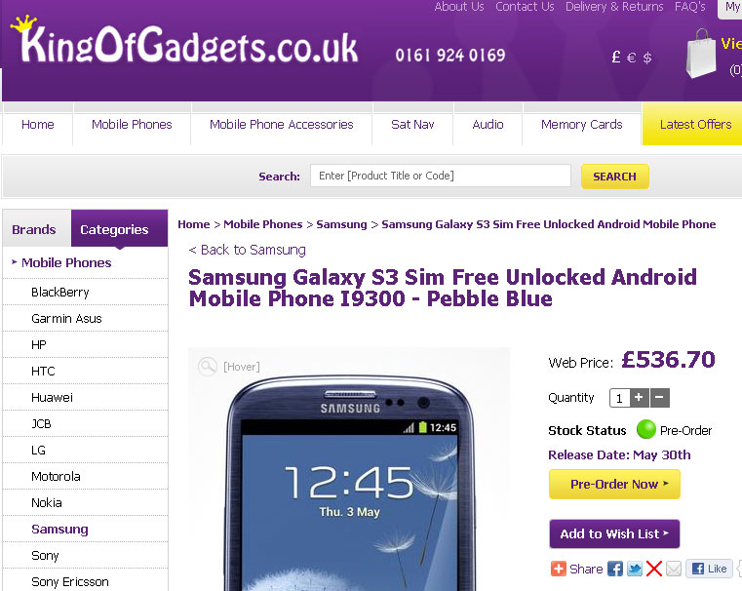Open the Latest Offers menu tab
Screen dimensions: 742x591
point(695,125)
